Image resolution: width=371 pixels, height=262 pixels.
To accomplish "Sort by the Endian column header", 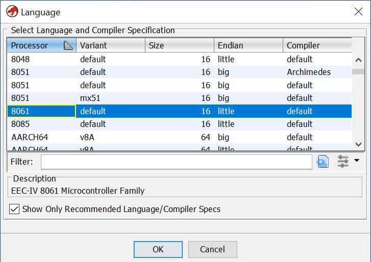I will pos(249,45).
